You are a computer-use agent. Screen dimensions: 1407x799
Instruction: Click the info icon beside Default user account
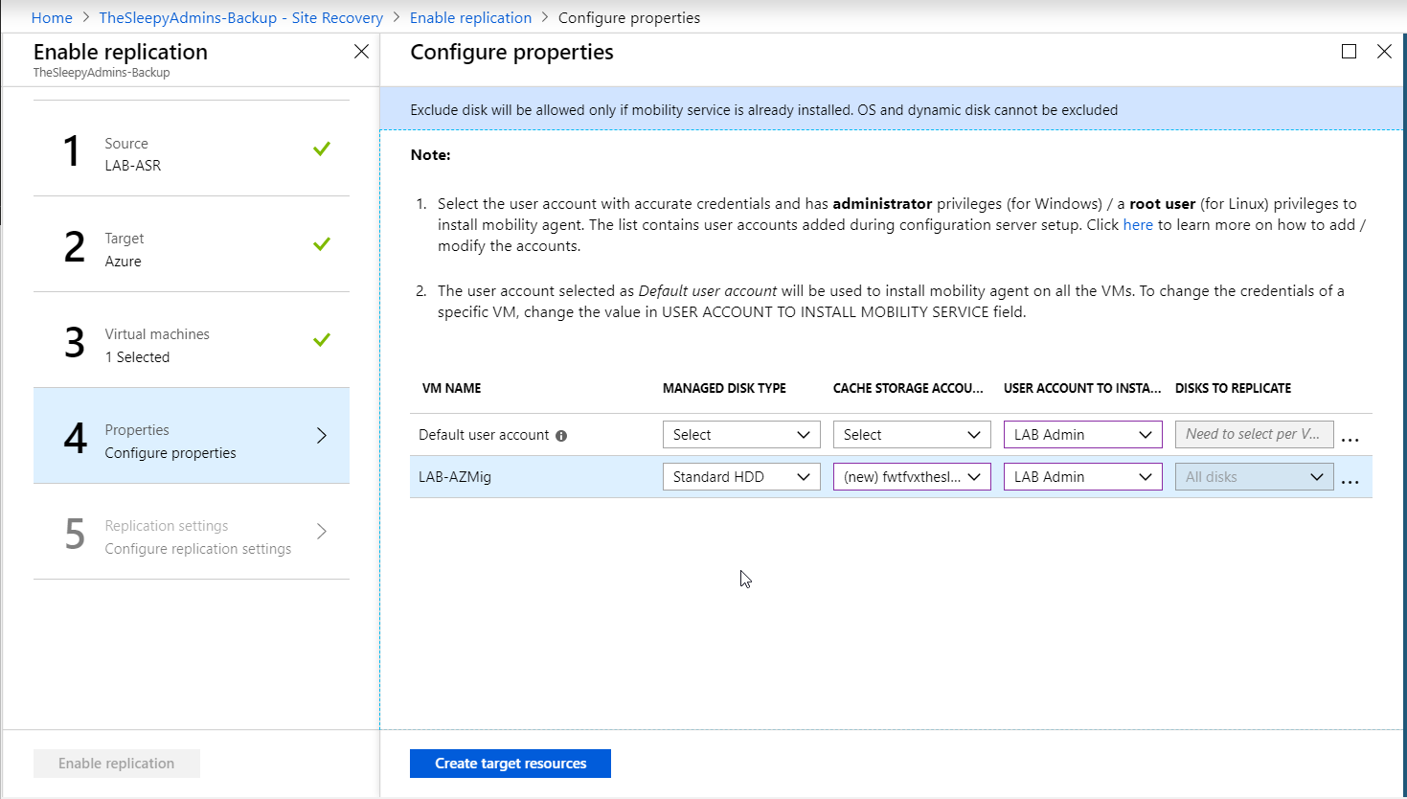coord(561,436)
